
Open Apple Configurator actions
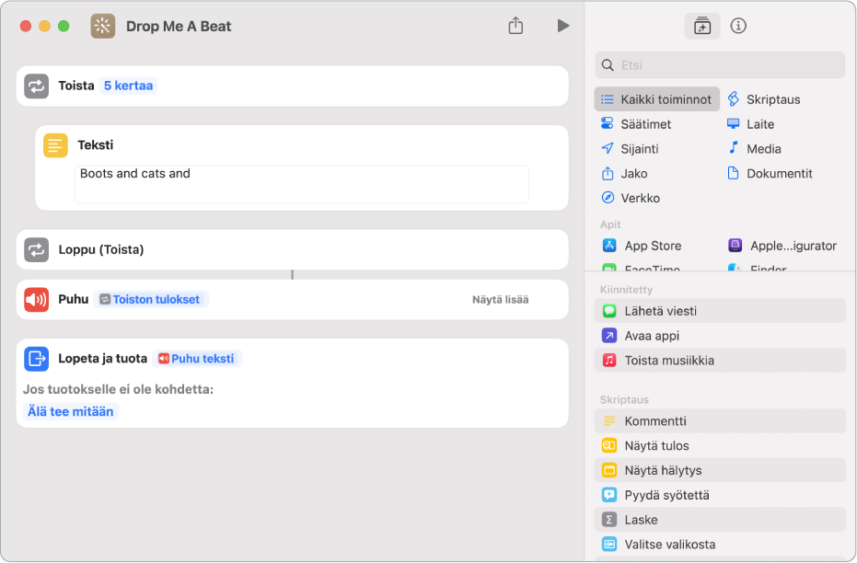782,246
